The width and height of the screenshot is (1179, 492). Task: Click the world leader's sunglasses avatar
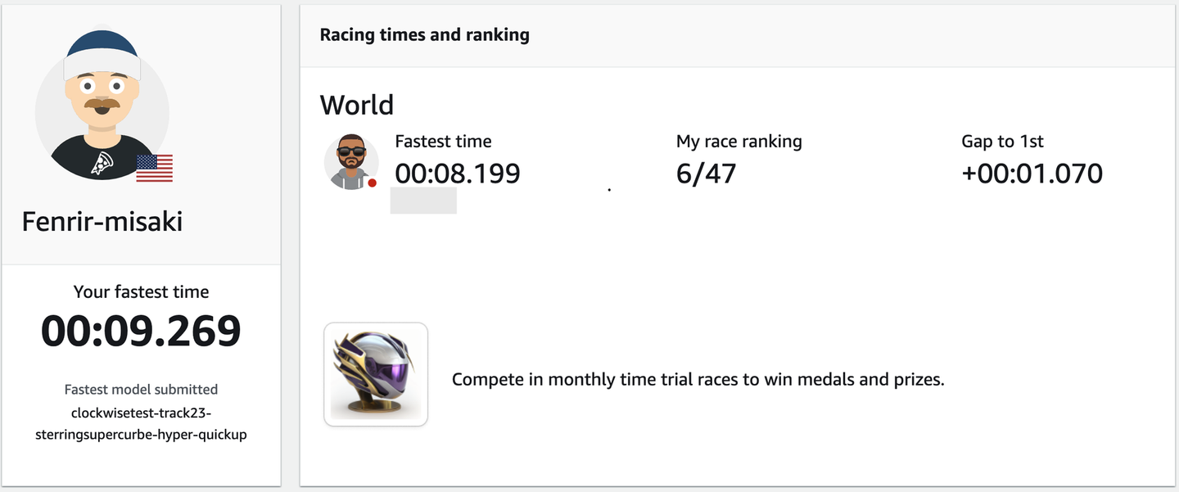350,161
